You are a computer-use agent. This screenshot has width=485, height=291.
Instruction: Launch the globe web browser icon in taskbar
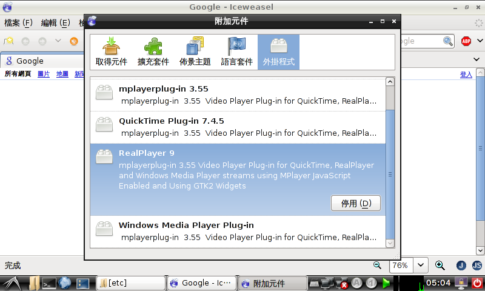(x=65, y=283)
